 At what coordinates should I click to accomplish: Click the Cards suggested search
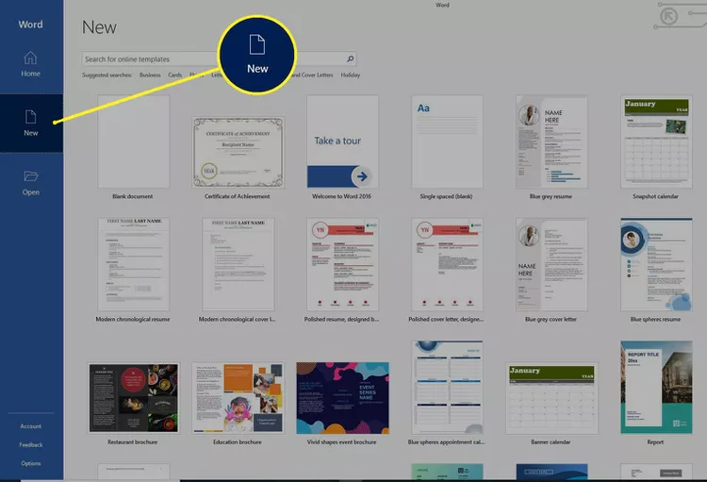(175, 75)
